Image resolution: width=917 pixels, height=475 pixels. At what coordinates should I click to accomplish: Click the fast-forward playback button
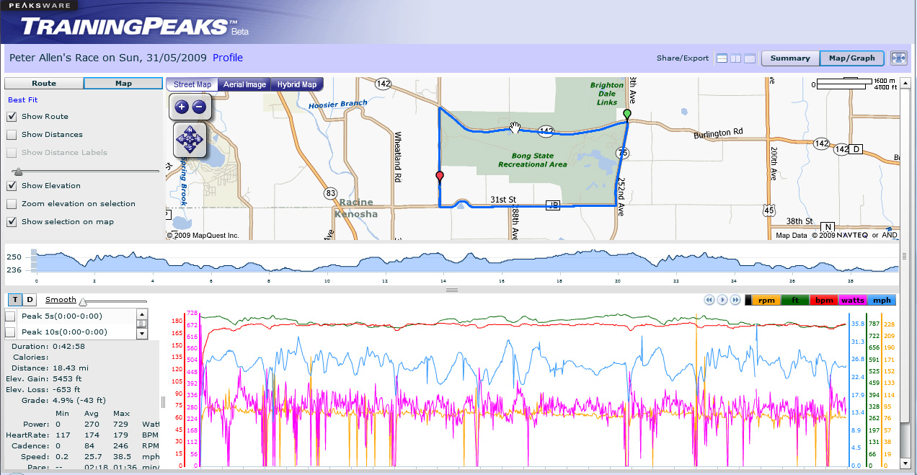735,300
